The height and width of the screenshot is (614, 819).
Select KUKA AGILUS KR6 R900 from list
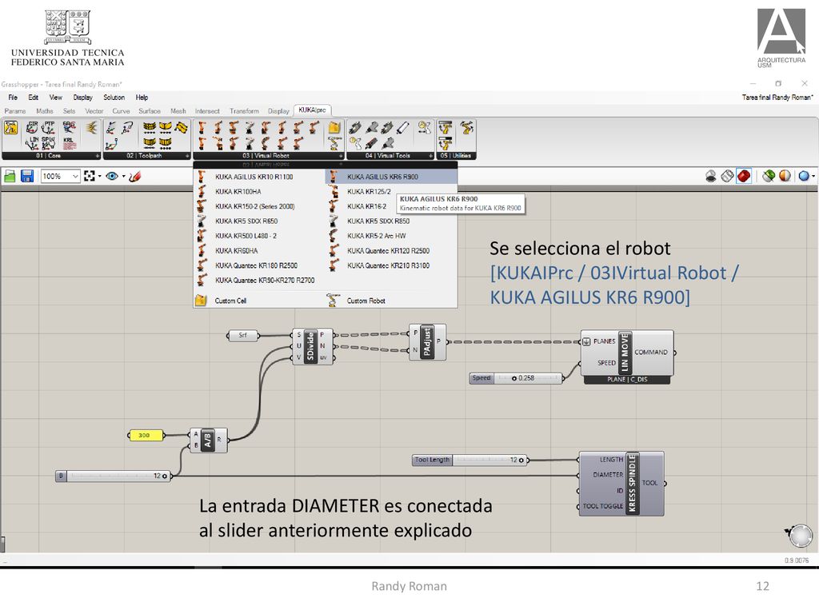point(391,177)
